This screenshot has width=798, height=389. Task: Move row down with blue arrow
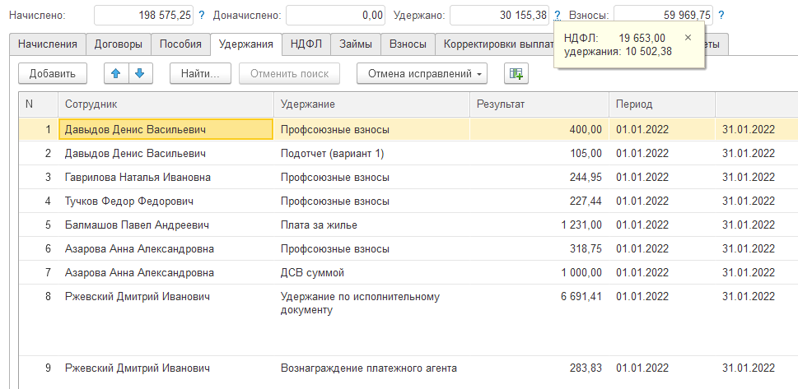(x=141, y=73)
